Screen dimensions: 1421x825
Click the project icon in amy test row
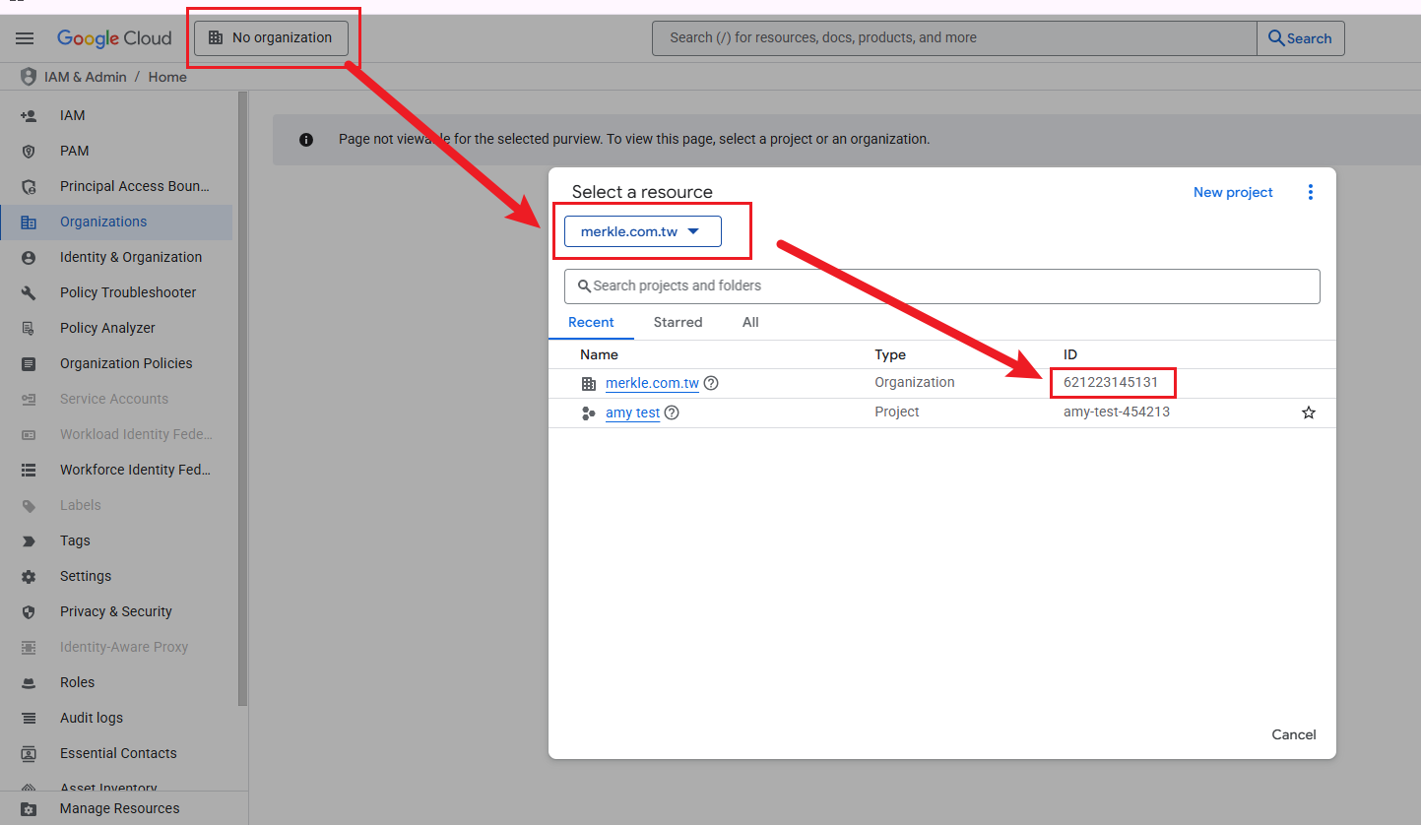click(x=589, y=413)
